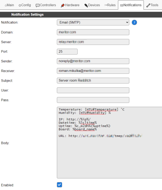Click the blue help question mark icon
This screenshot has width=162, height=190.
click(134, 22)
